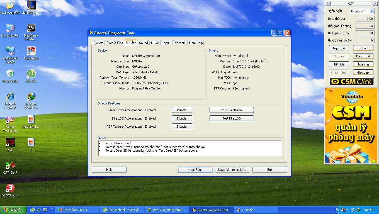The width and height of the screenshot is (379, 214).
Task: Expand the Ngôn ngữ language dropdown
Action: pyautogui.click(x=372, y=11)
